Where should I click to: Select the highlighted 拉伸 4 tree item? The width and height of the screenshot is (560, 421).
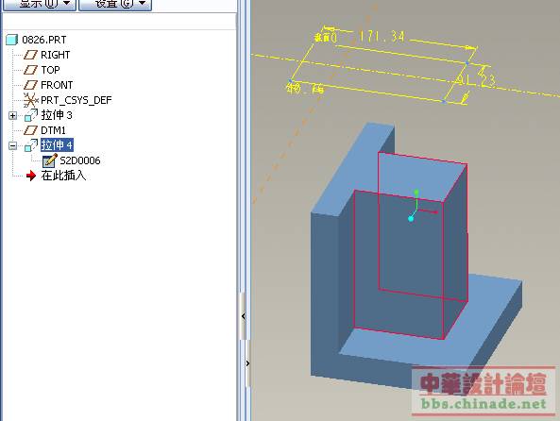pyautogui.click(x=57, y=145)
